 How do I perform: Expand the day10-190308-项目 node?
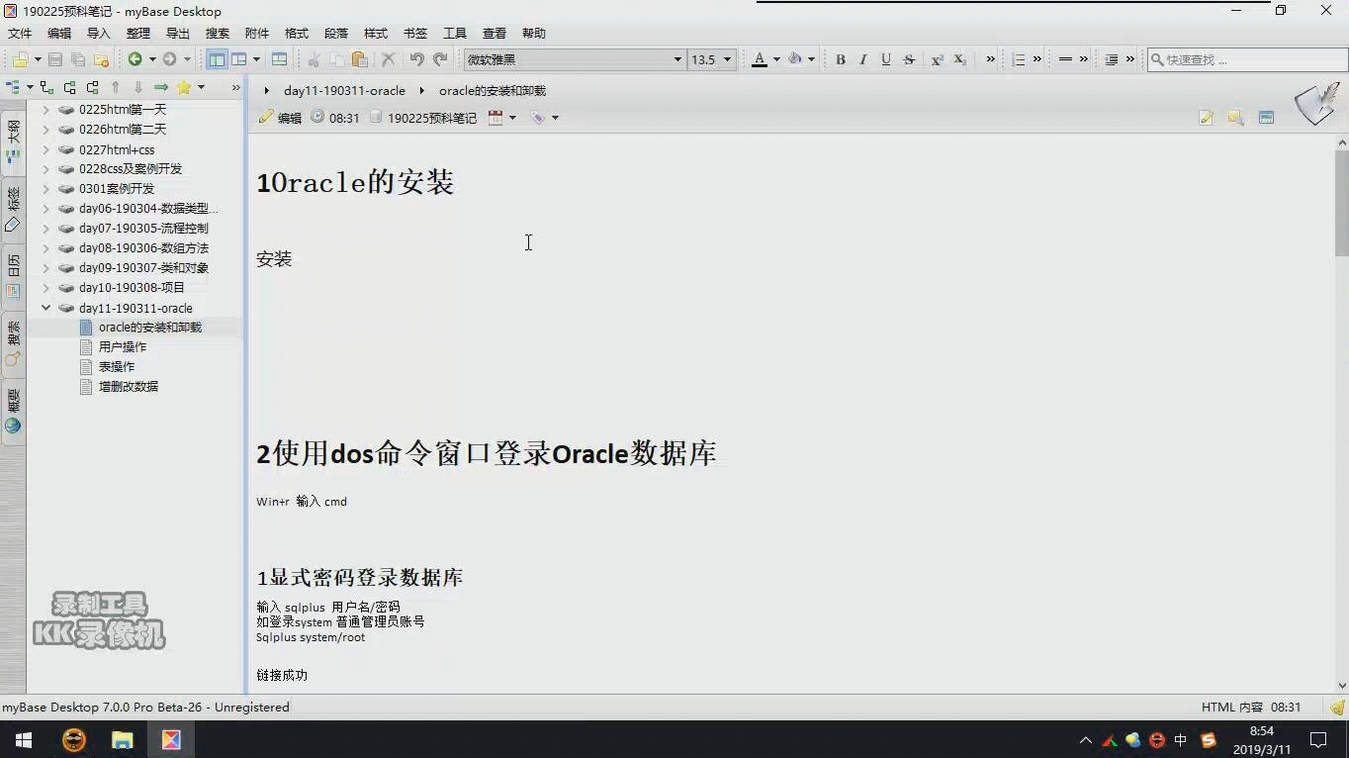(45, 288)
